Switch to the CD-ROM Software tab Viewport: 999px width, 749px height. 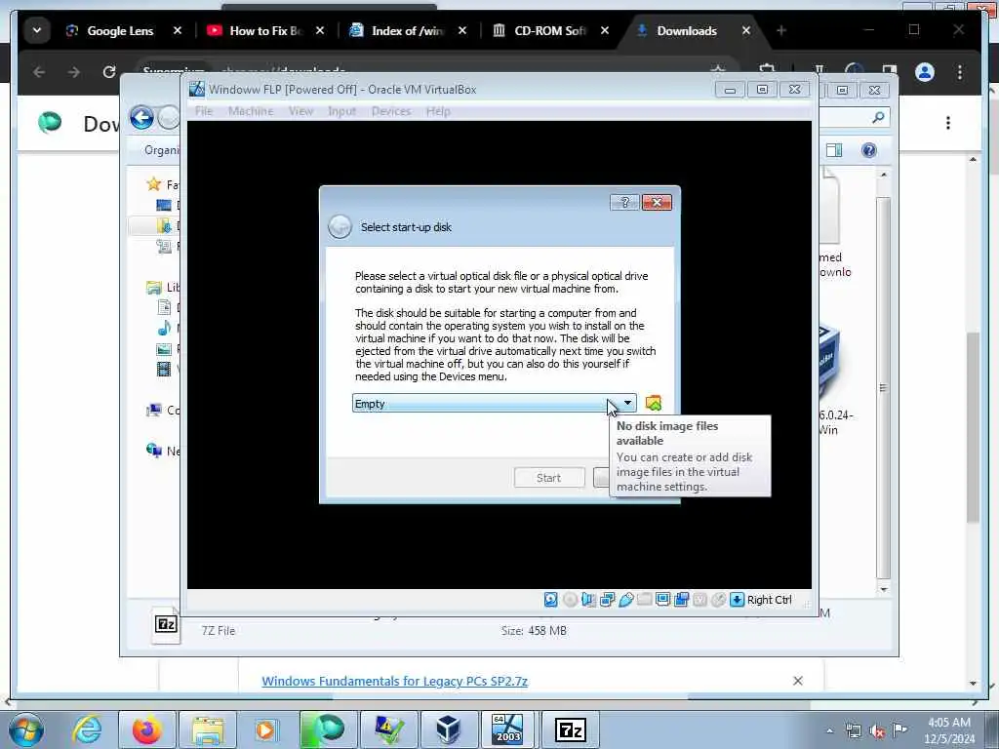(x=550, y=30)
